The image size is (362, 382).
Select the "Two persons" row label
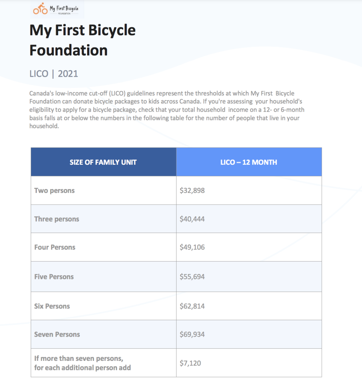[x=54, y=190]
